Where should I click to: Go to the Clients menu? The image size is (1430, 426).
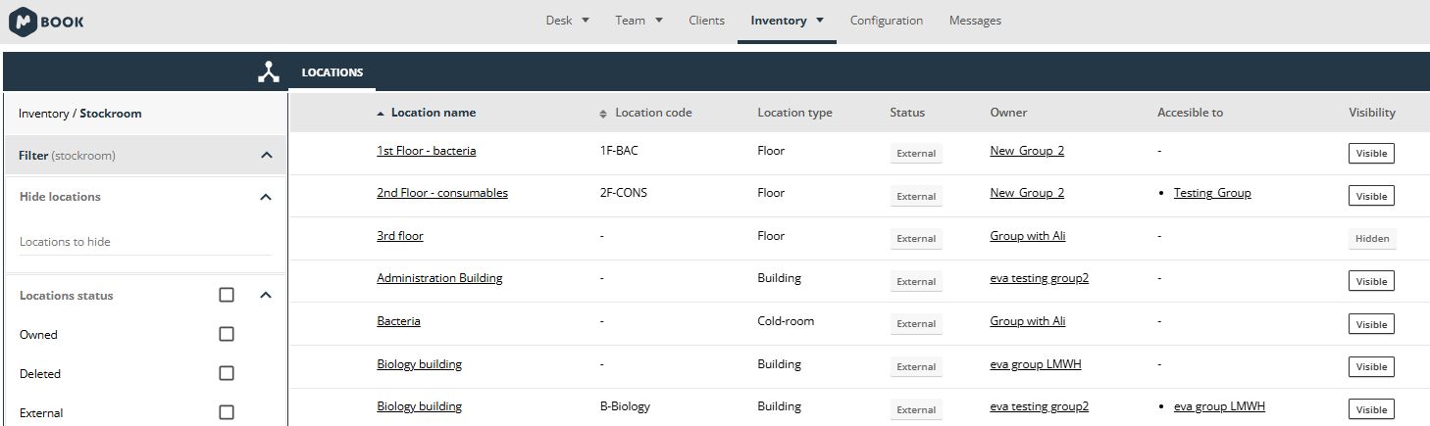pyautogui.click(x=707, y=21)
